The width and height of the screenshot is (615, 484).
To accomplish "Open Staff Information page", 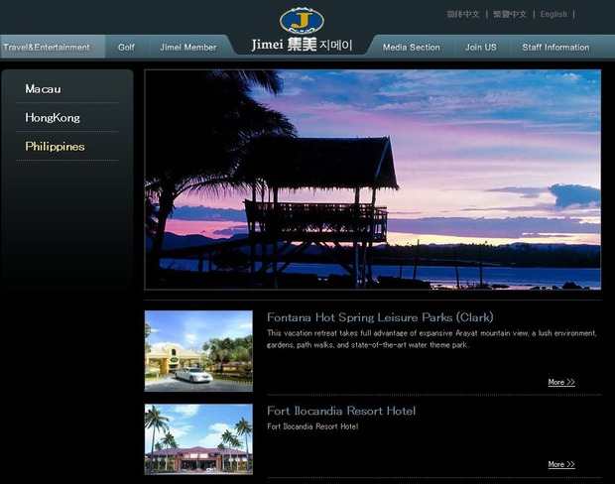I will 555,47.
